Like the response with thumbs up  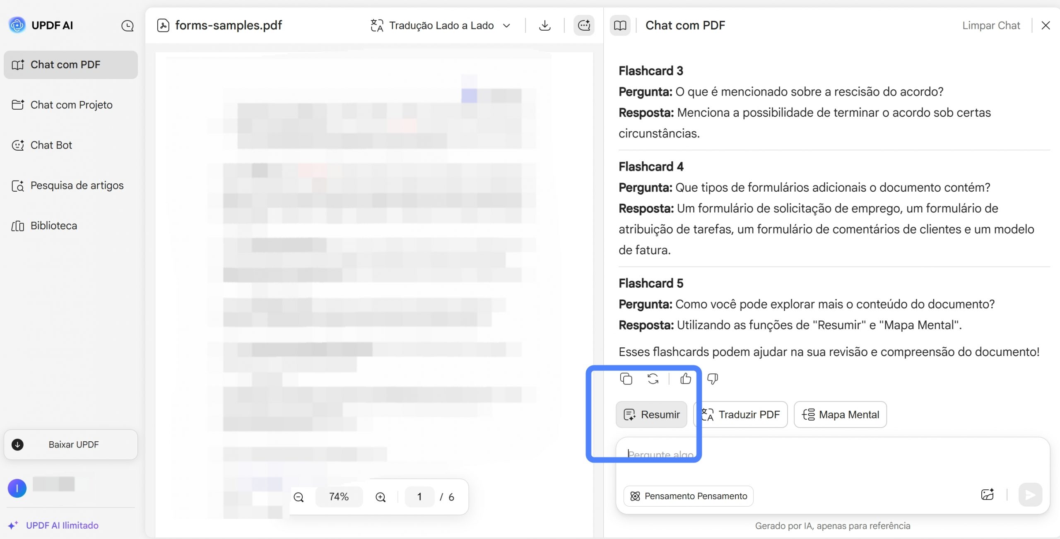click(686, 379)
